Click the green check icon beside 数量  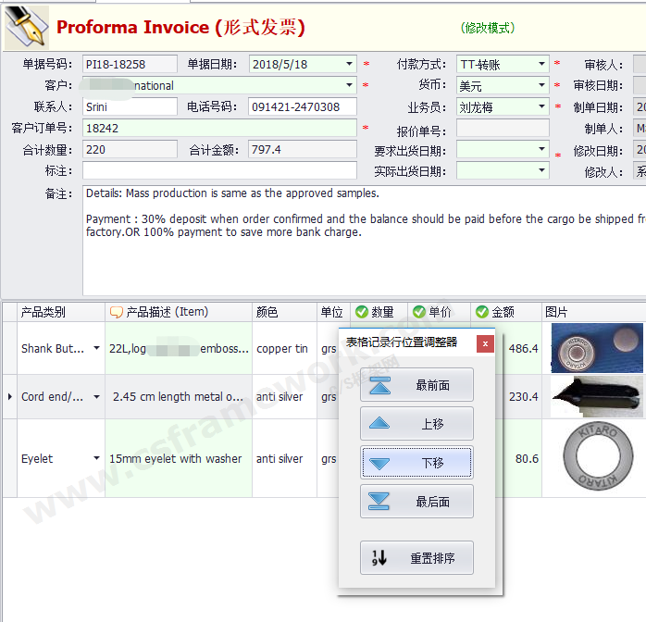(x=362, y=312)
